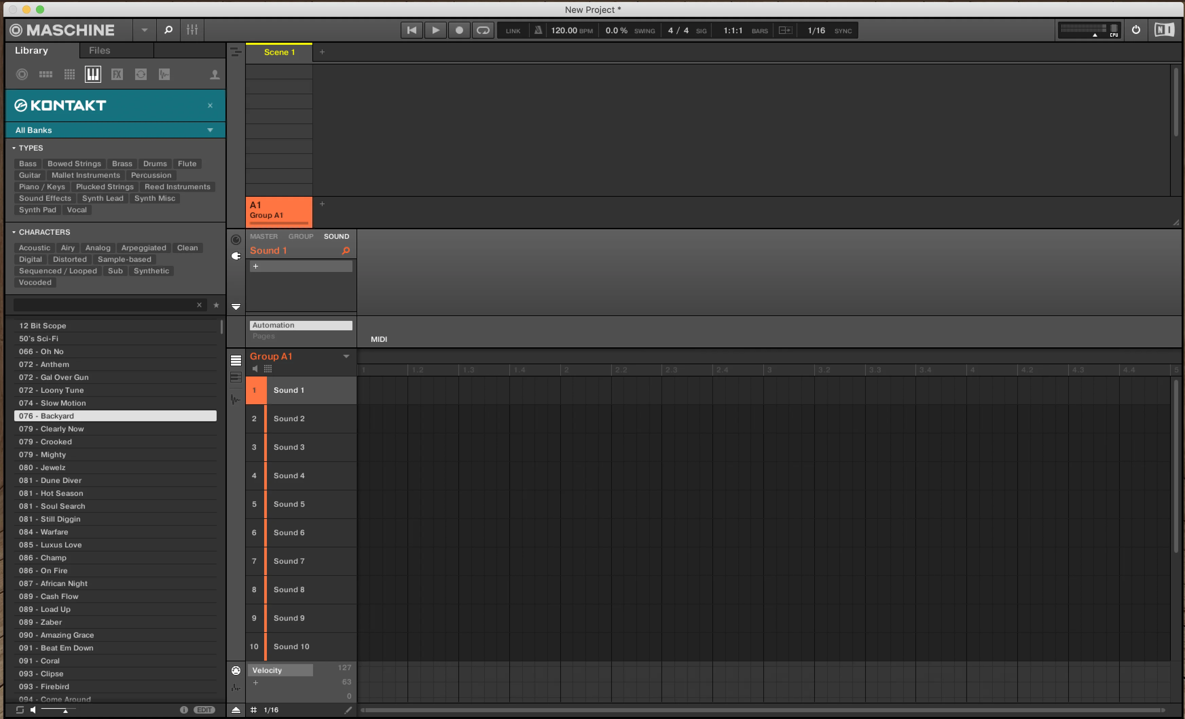Select the Loops icon in the Library
Image resolution: width=1185 pixels, height=719 pixels.
click(x=141, y=75)
